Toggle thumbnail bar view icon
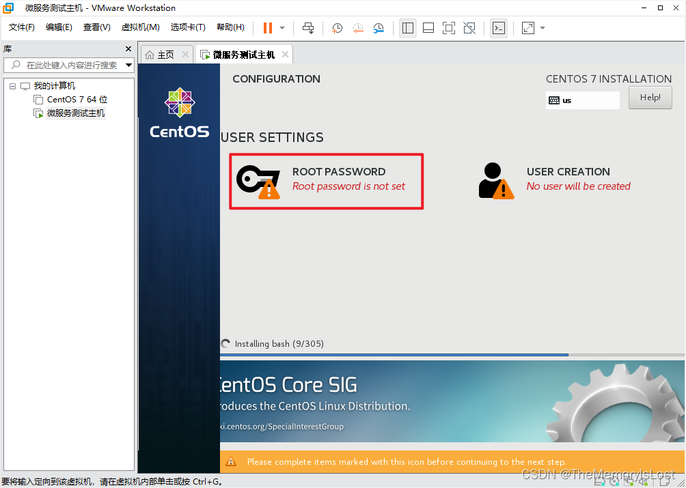The width and height of the screenshot is (686, 488). point(428,28)
